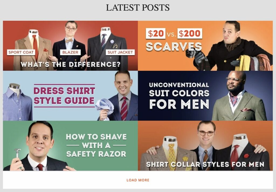Click the SHIRT COLLAR STYLES FOR MEN text
This screenshot has width=276, height=192.
(x=205, y=164)
